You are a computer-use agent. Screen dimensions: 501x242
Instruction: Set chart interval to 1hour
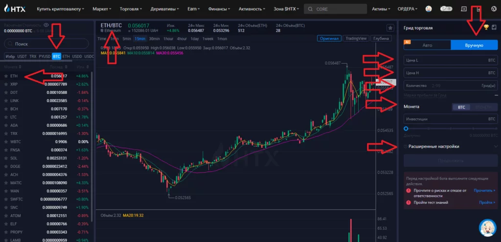point(168,39)
